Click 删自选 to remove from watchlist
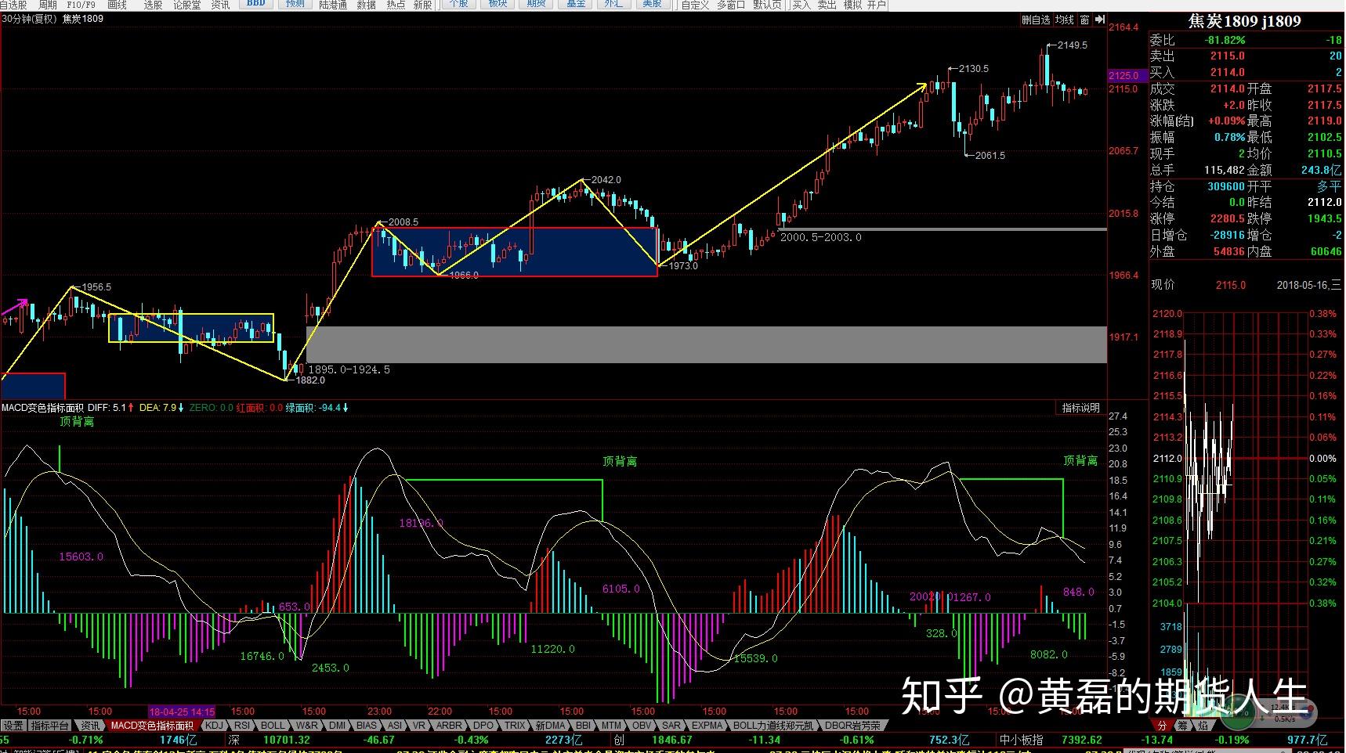This screenshot has width=1346, height=753. [x=1036, y=20]
